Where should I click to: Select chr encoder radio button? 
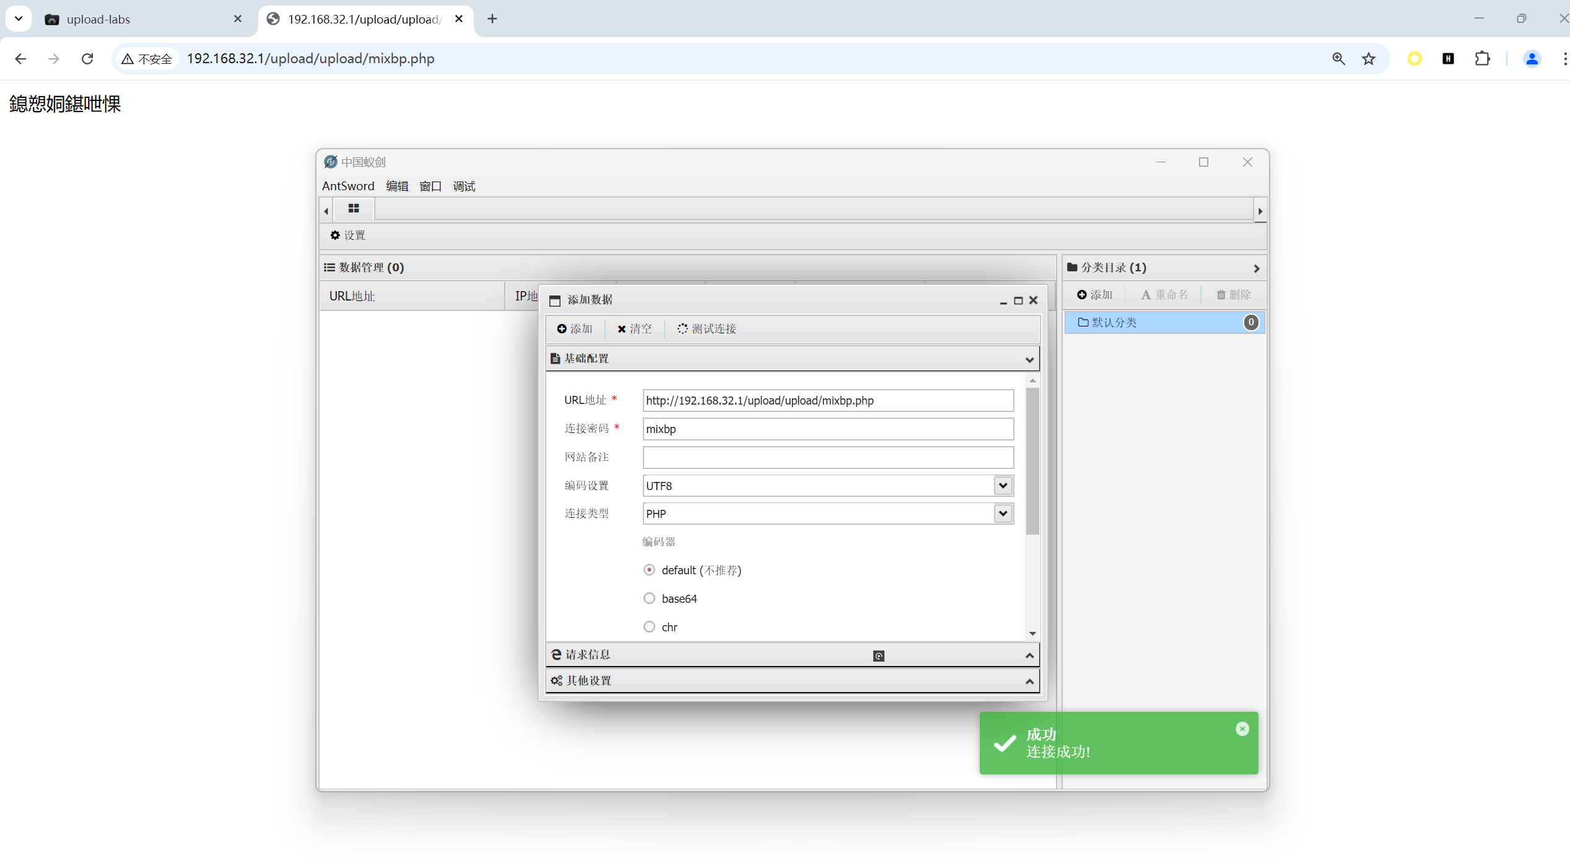pyautogui.click(x=649, y=627)
